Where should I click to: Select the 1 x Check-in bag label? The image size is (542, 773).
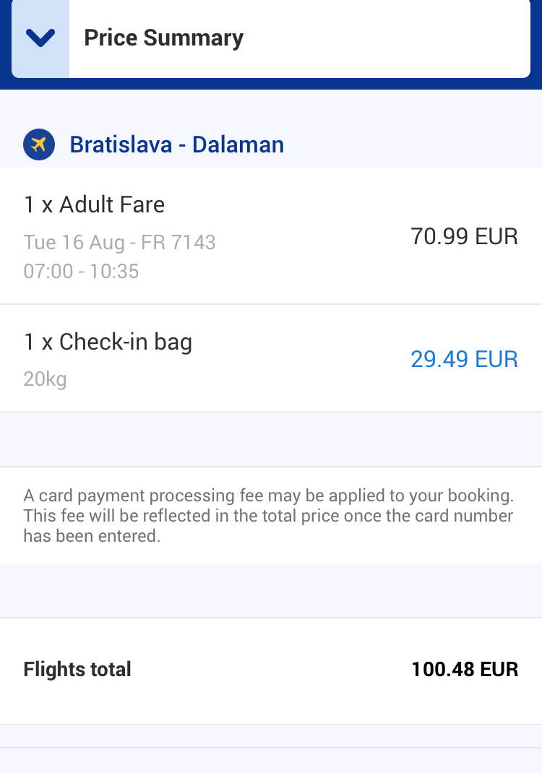pyautogui.click(x=108, y=342)
